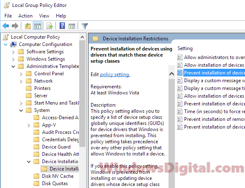Viewport: 245px width, 188px height.
Task: Click the Filter funnel toolbar icon
Action: (85, 26)
